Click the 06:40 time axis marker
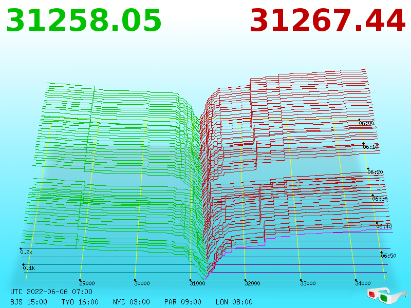 [384, 226]
